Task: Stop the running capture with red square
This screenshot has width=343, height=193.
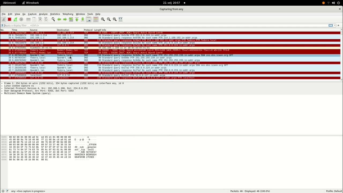Action: pyautogui.click(x=9, y=19)
